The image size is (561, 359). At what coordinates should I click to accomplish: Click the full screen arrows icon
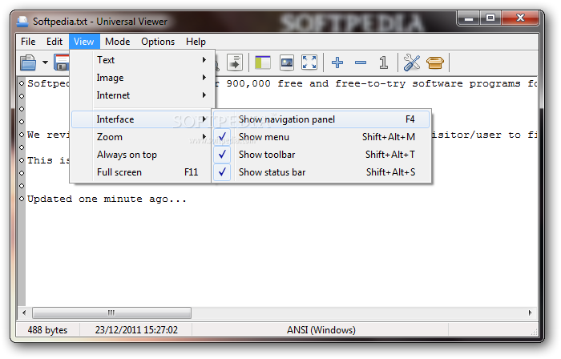pyautogui.click(x=309, y=63)
